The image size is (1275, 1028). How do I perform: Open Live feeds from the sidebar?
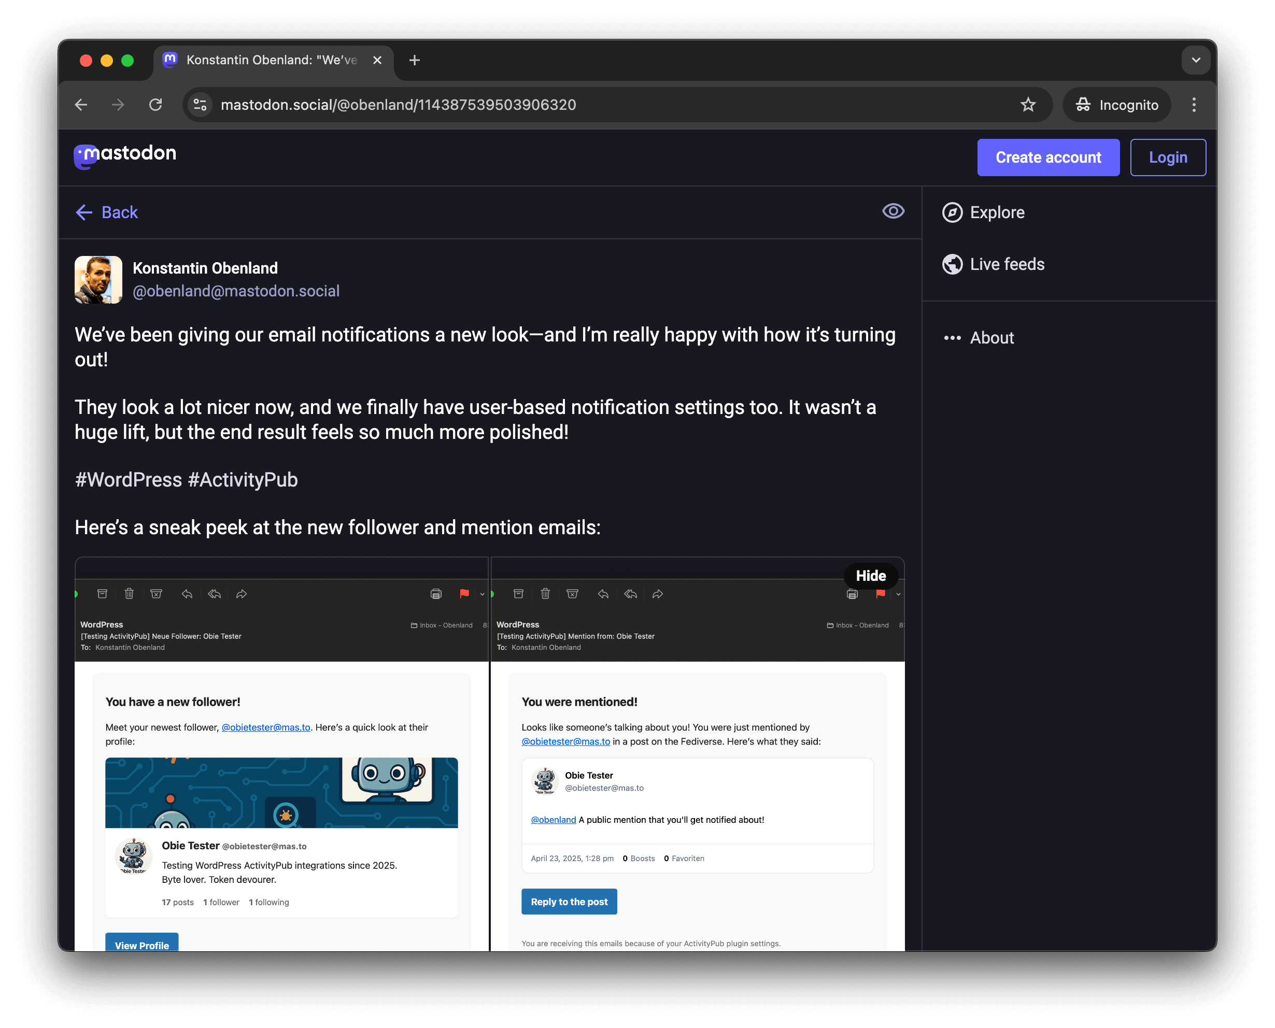(1006, 264)
